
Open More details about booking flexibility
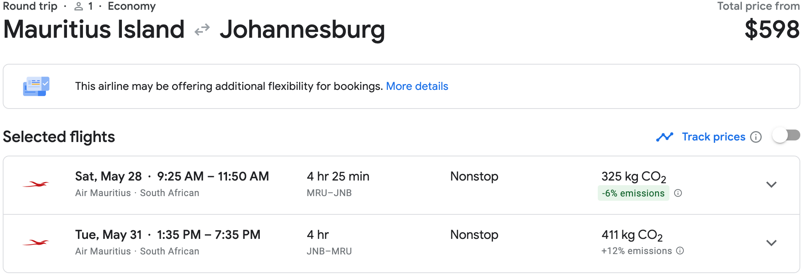tap(417, 86)
